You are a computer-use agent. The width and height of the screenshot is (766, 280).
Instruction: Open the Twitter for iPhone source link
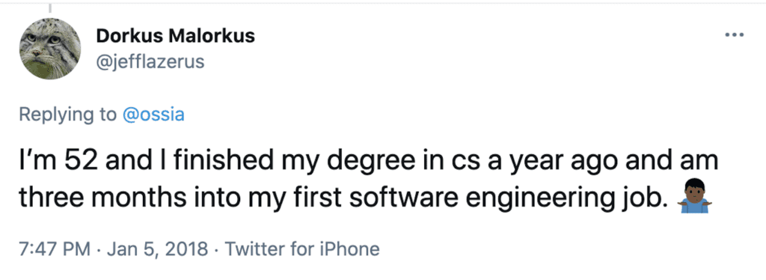(x=301, y=249)
